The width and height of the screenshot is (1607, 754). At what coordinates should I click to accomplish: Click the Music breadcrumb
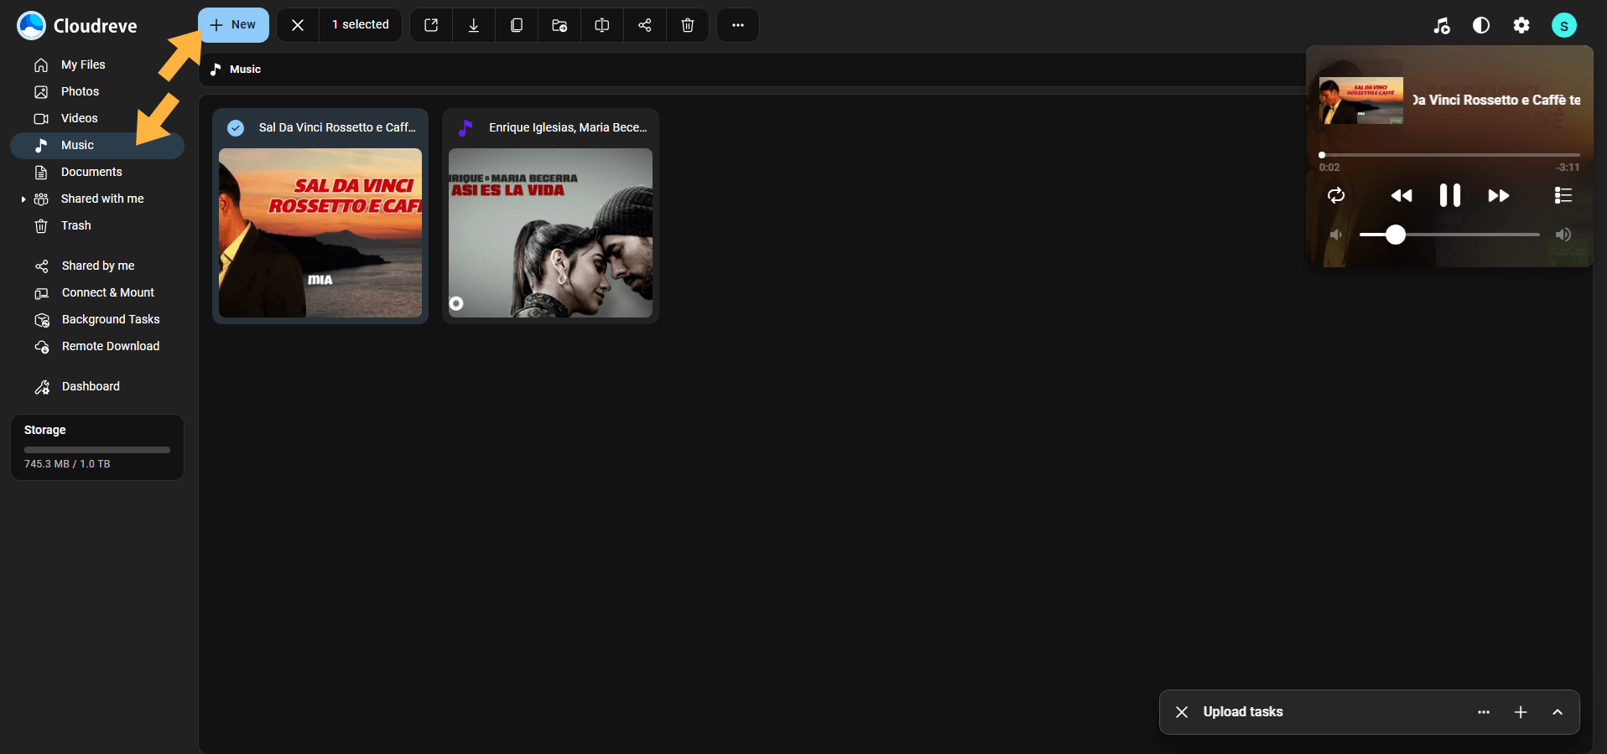[x=236, y=70]
